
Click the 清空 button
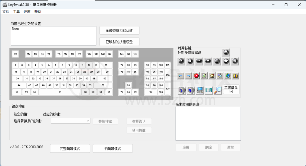(x=230, y=148)
